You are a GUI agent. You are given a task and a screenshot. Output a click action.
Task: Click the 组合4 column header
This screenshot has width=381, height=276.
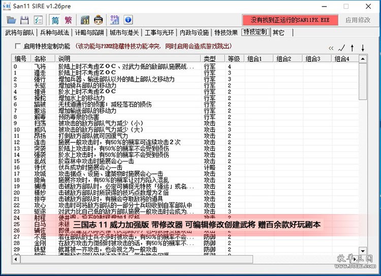pos(345,58)
